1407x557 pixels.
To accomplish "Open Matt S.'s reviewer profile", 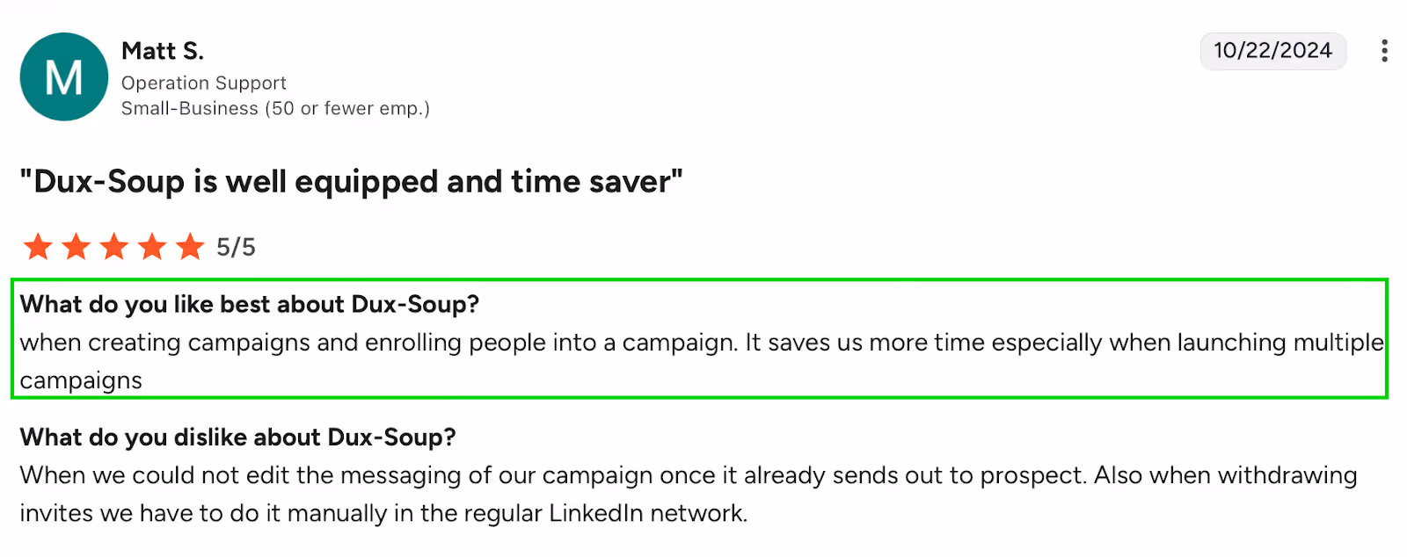I will (162, 51).
